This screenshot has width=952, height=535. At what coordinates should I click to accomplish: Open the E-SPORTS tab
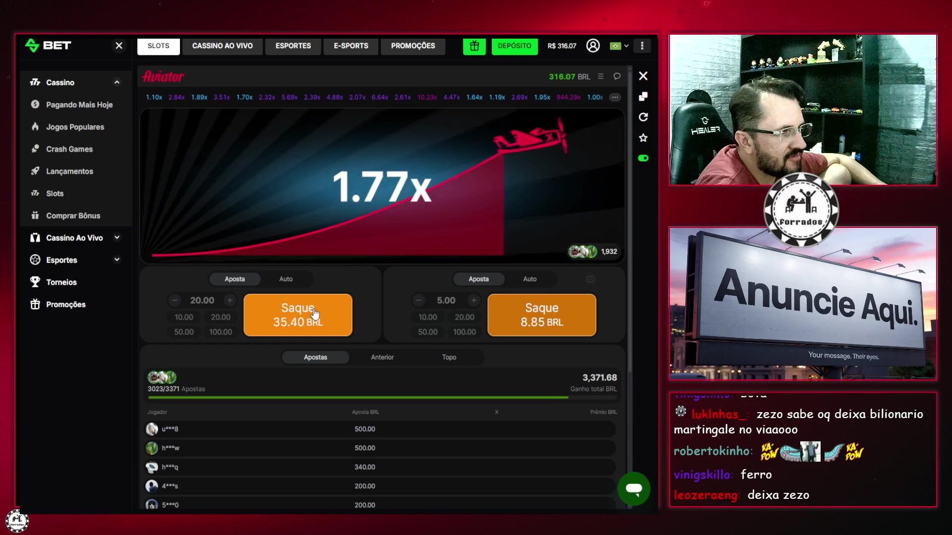tap(351, 46)
